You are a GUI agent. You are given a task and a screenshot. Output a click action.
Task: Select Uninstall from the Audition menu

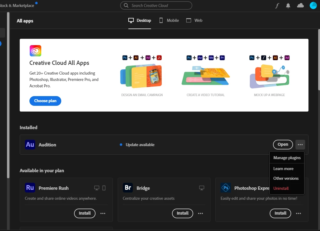(287, 188)
